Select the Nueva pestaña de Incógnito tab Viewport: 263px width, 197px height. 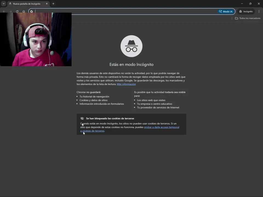pos(27,4)
